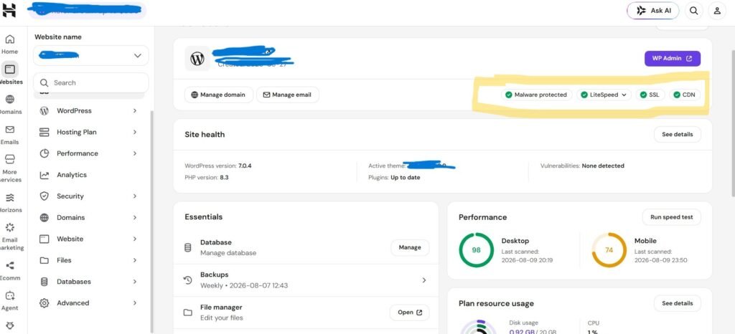
Task: Click the sidebar vertical scrollbar
Action: (151, 220)
